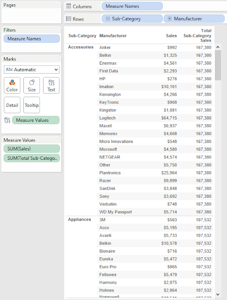Click the scrollbar up arrow
The image size is (227, 300).
pyautogui.click(x=218, y=47)
